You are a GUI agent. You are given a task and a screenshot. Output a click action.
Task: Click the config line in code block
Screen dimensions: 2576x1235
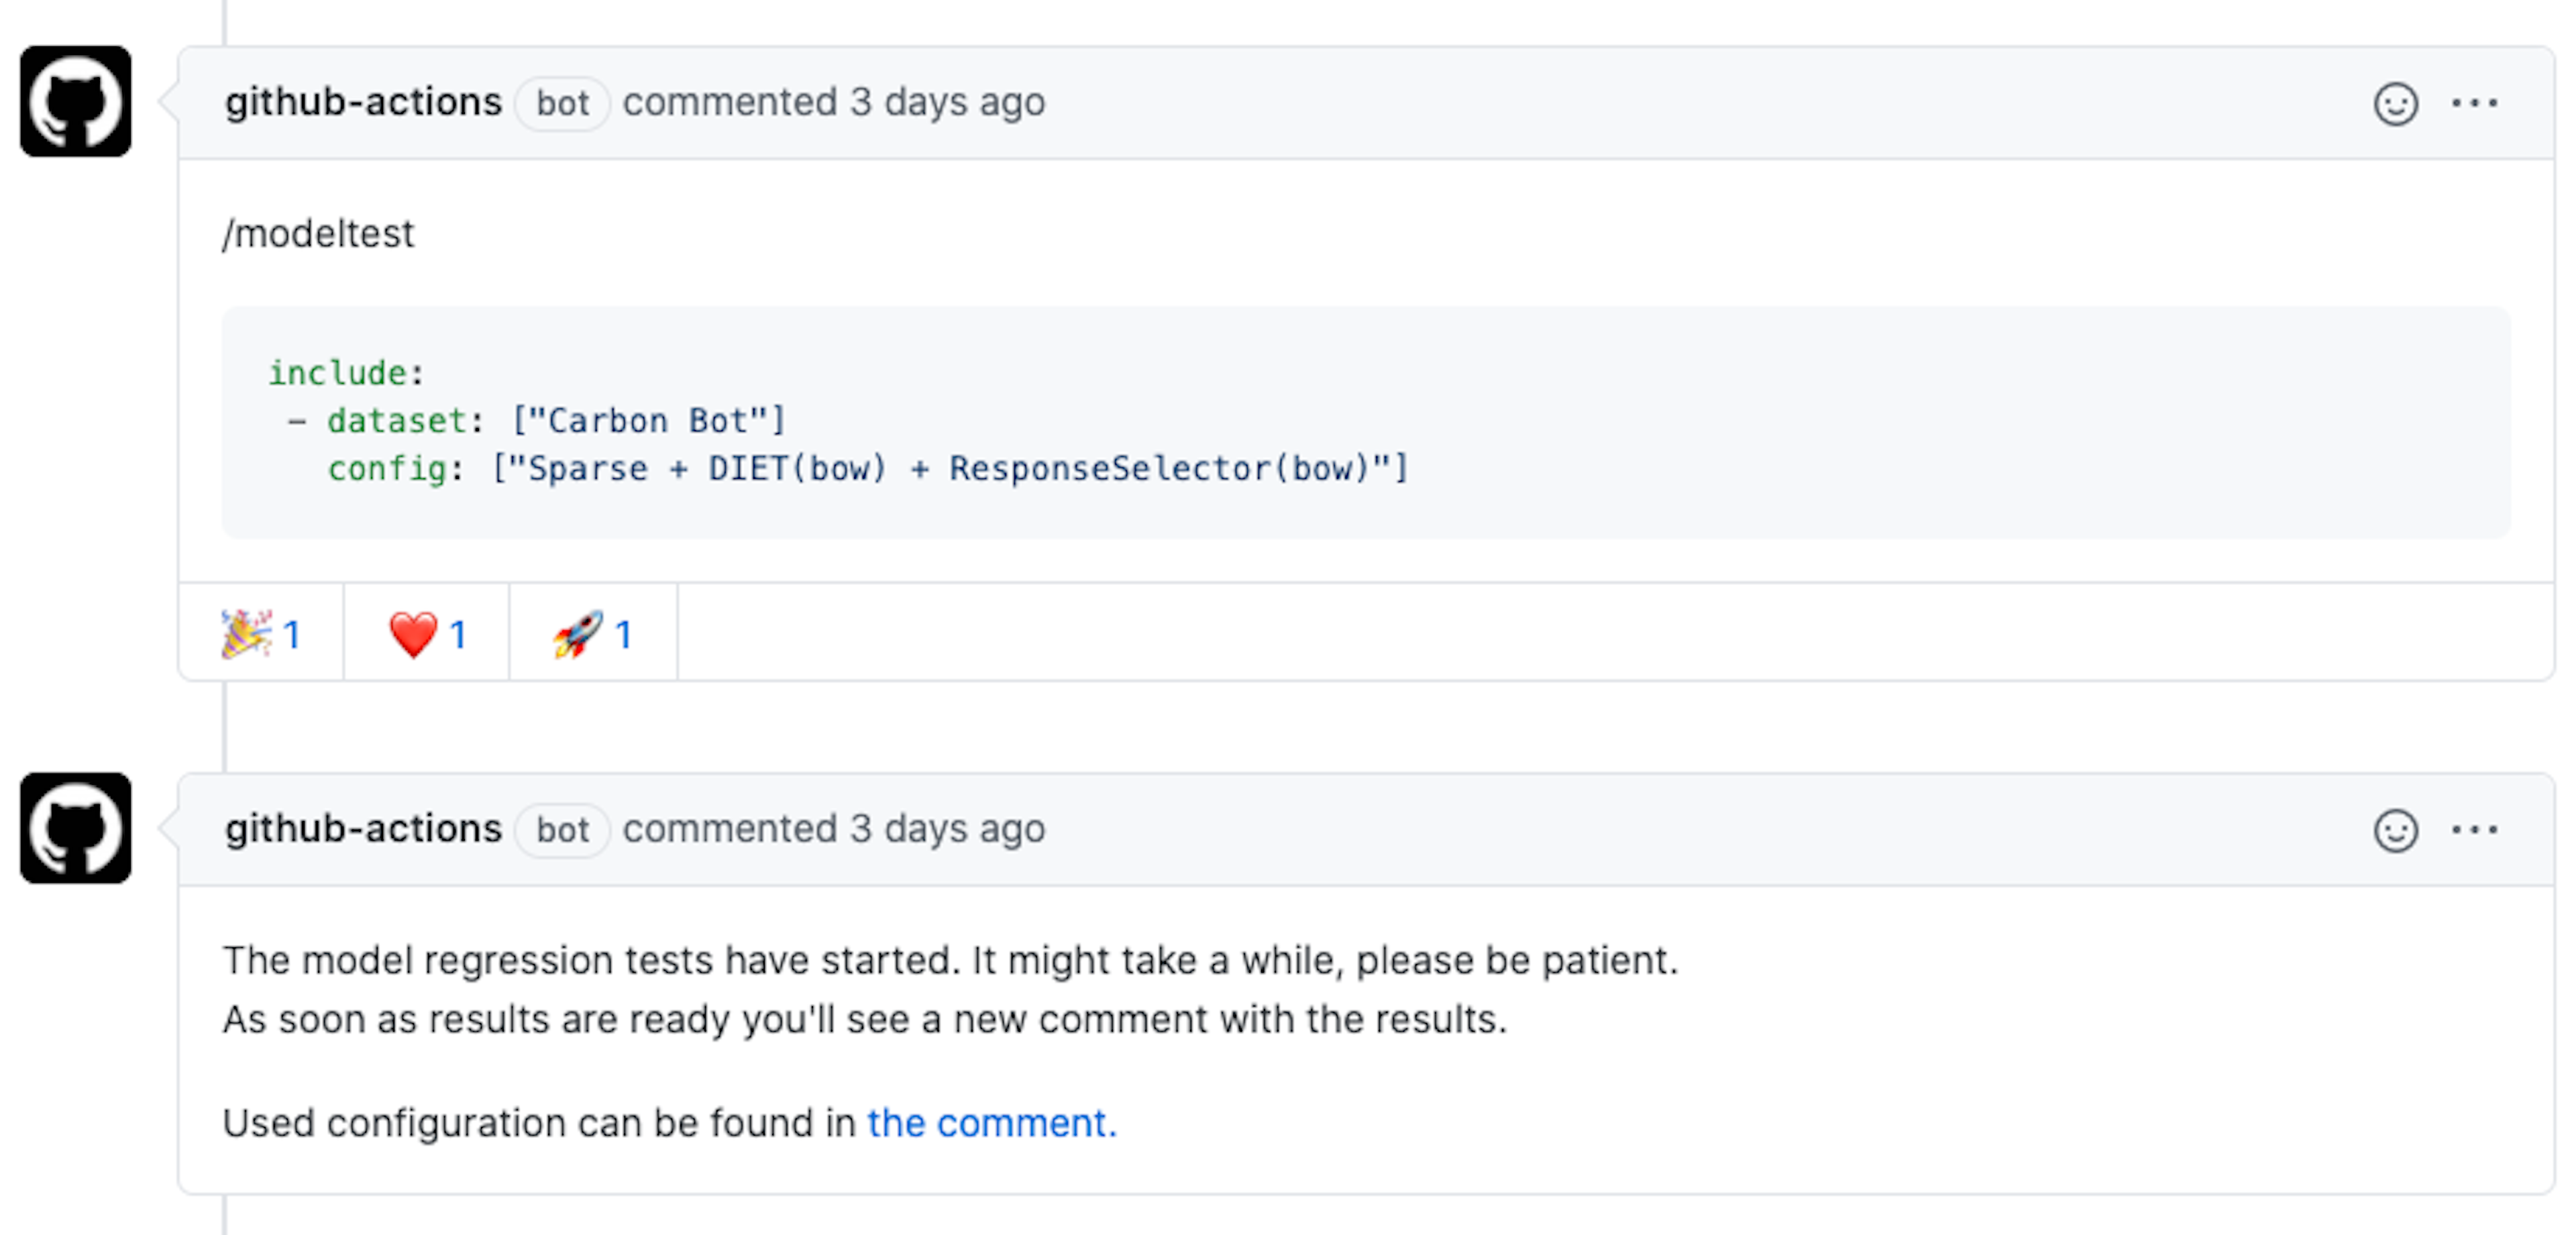868,468
